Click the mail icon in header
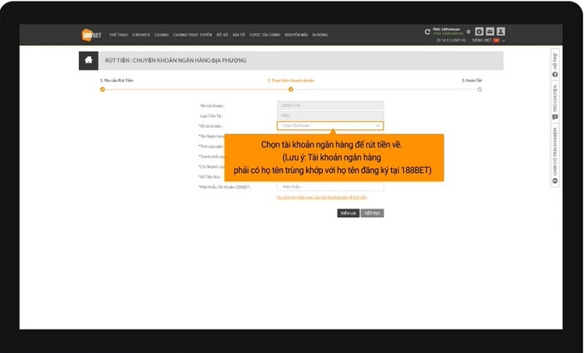This screenshot has height=353, width=584. (490, 32)
